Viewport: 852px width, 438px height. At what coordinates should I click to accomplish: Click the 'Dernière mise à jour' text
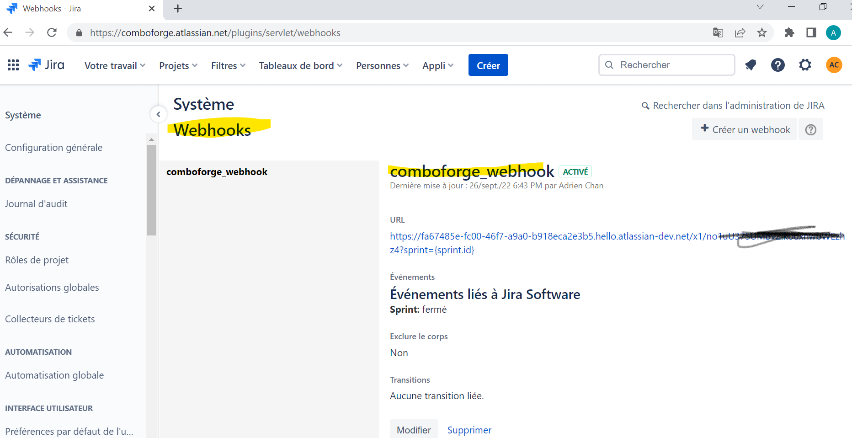(496, 186)
